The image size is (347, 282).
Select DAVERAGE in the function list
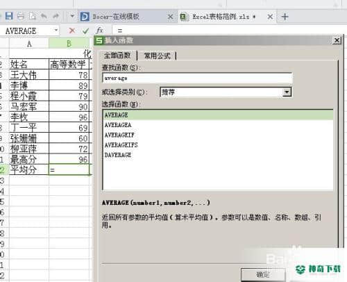118,155
